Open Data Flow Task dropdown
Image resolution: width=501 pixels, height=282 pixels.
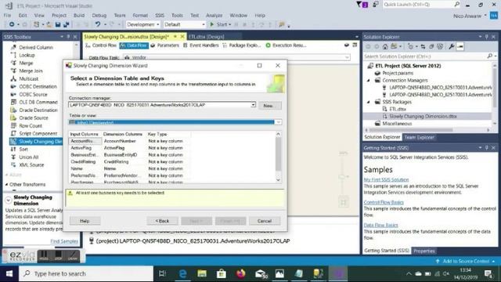pos(347,57)
